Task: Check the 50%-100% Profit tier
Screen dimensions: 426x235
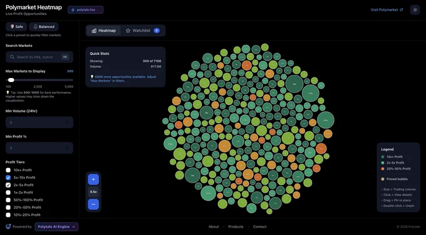Action: coord(8,200)
